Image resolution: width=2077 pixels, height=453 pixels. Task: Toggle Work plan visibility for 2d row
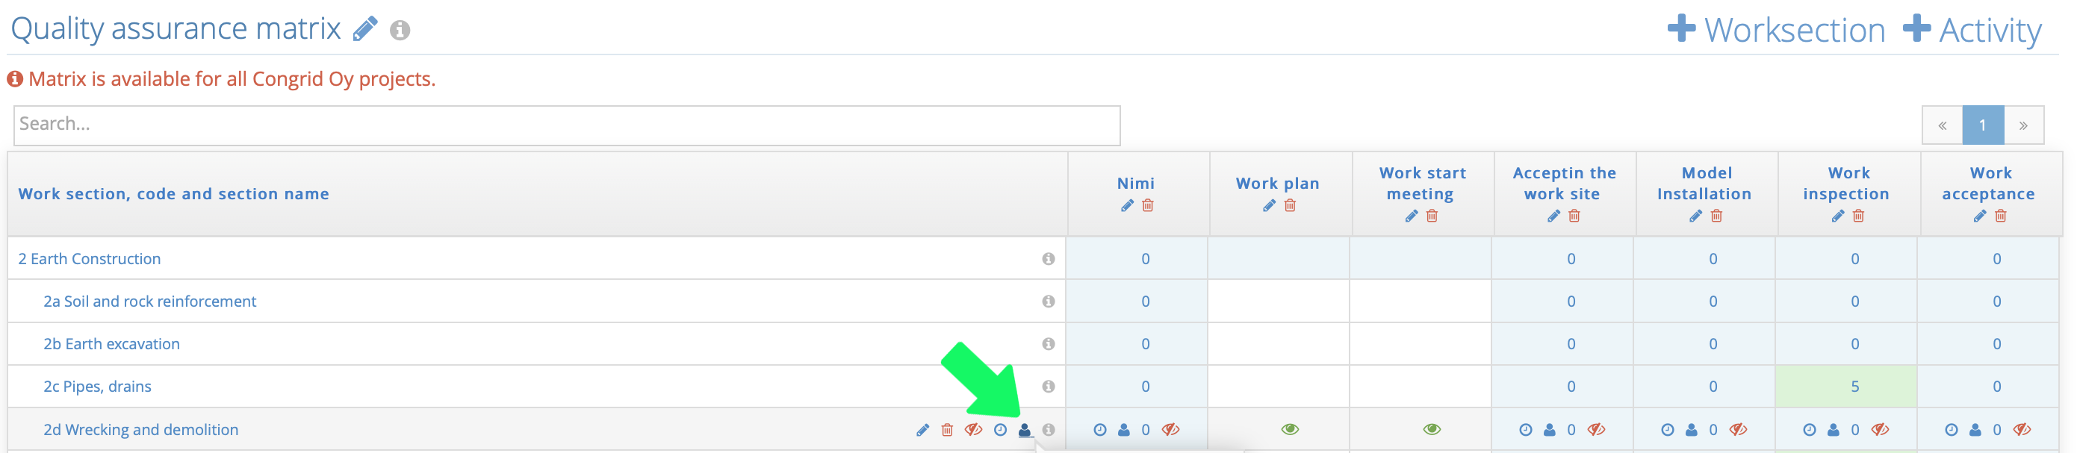[x=1290, y=430]
